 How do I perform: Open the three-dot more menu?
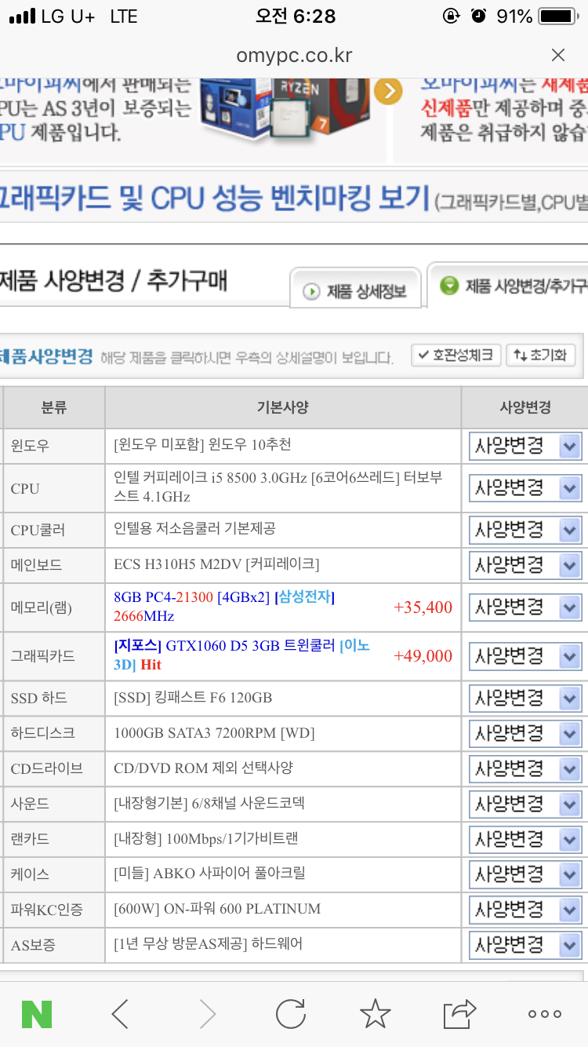coord(545,1014)
